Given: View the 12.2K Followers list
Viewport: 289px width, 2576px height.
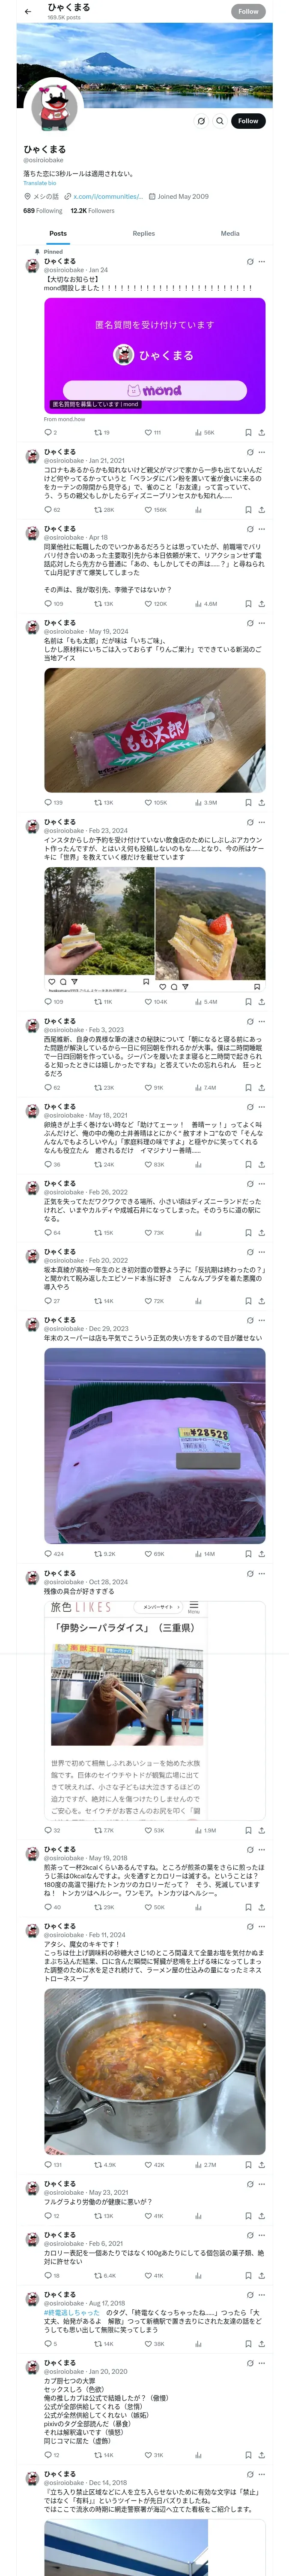Looking at the screenshot, I should coord(92,211).
